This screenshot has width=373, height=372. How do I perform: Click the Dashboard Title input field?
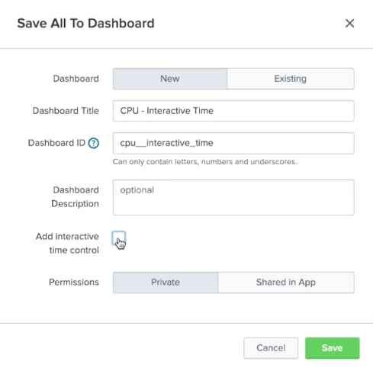tap(233, 111)
